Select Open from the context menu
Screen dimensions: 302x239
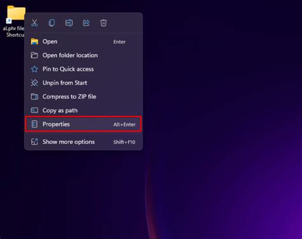pyautogui.click(x=83, y=41)
